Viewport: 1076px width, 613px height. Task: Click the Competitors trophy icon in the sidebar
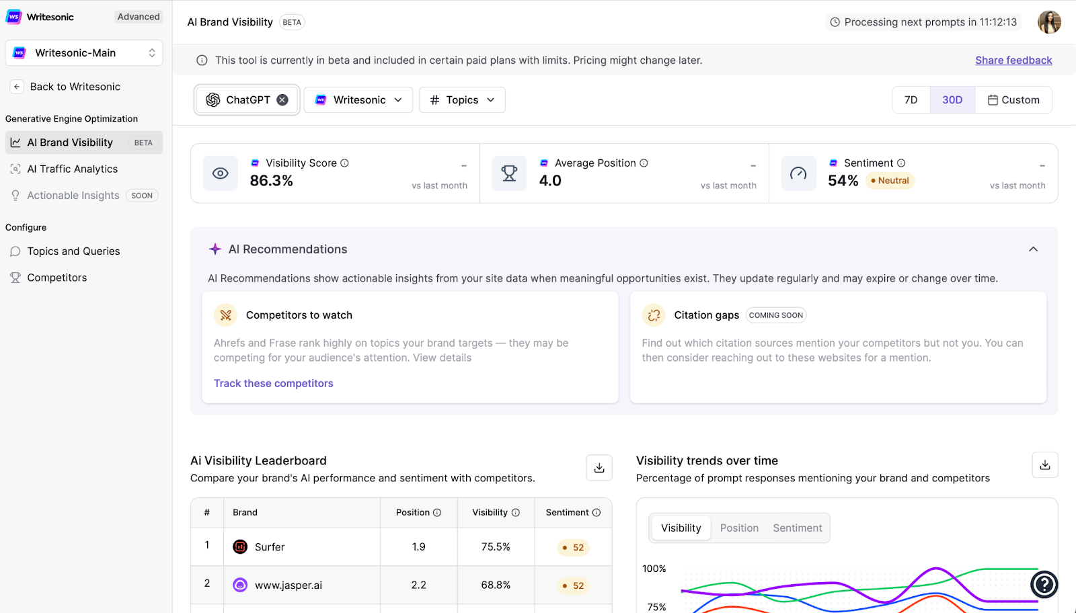[x=15, y=278]
